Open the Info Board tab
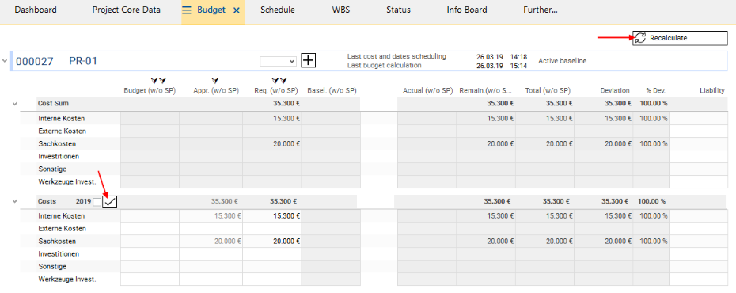 [467, 10]
